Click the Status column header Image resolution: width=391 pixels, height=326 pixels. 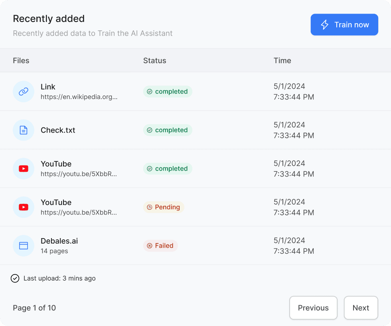pos(154,61)
